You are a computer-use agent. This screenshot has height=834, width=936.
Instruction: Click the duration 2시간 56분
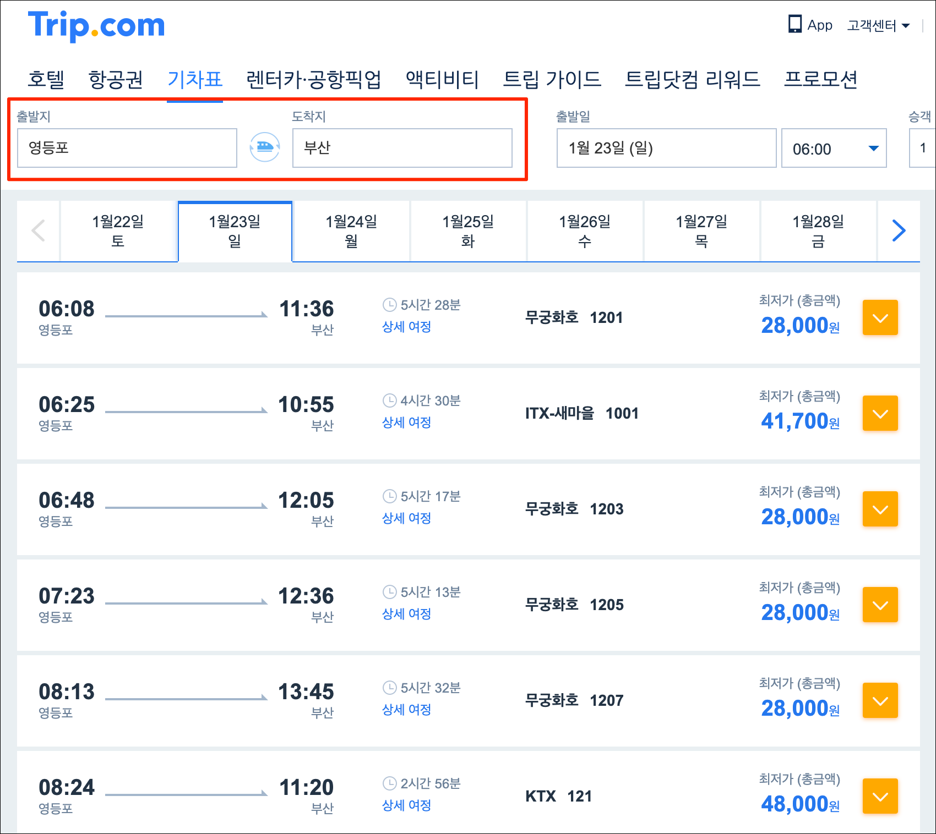point(430,783)
